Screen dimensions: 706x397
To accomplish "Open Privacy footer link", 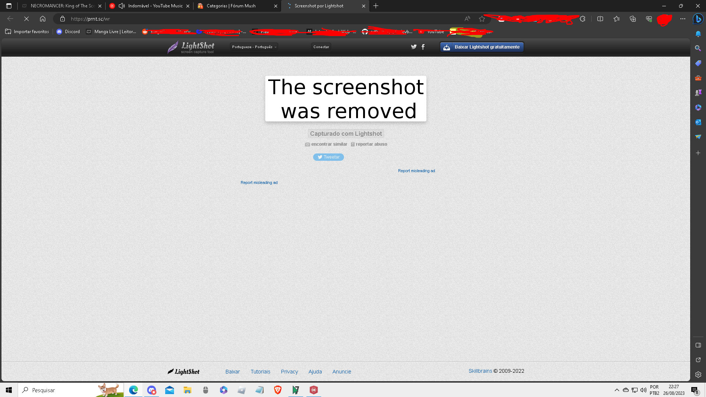I will point(290,372).
